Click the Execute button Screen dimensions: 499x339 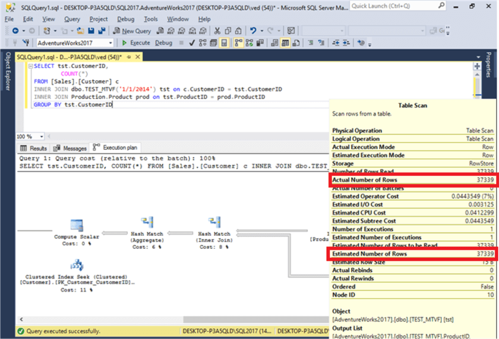click(135, 43)
